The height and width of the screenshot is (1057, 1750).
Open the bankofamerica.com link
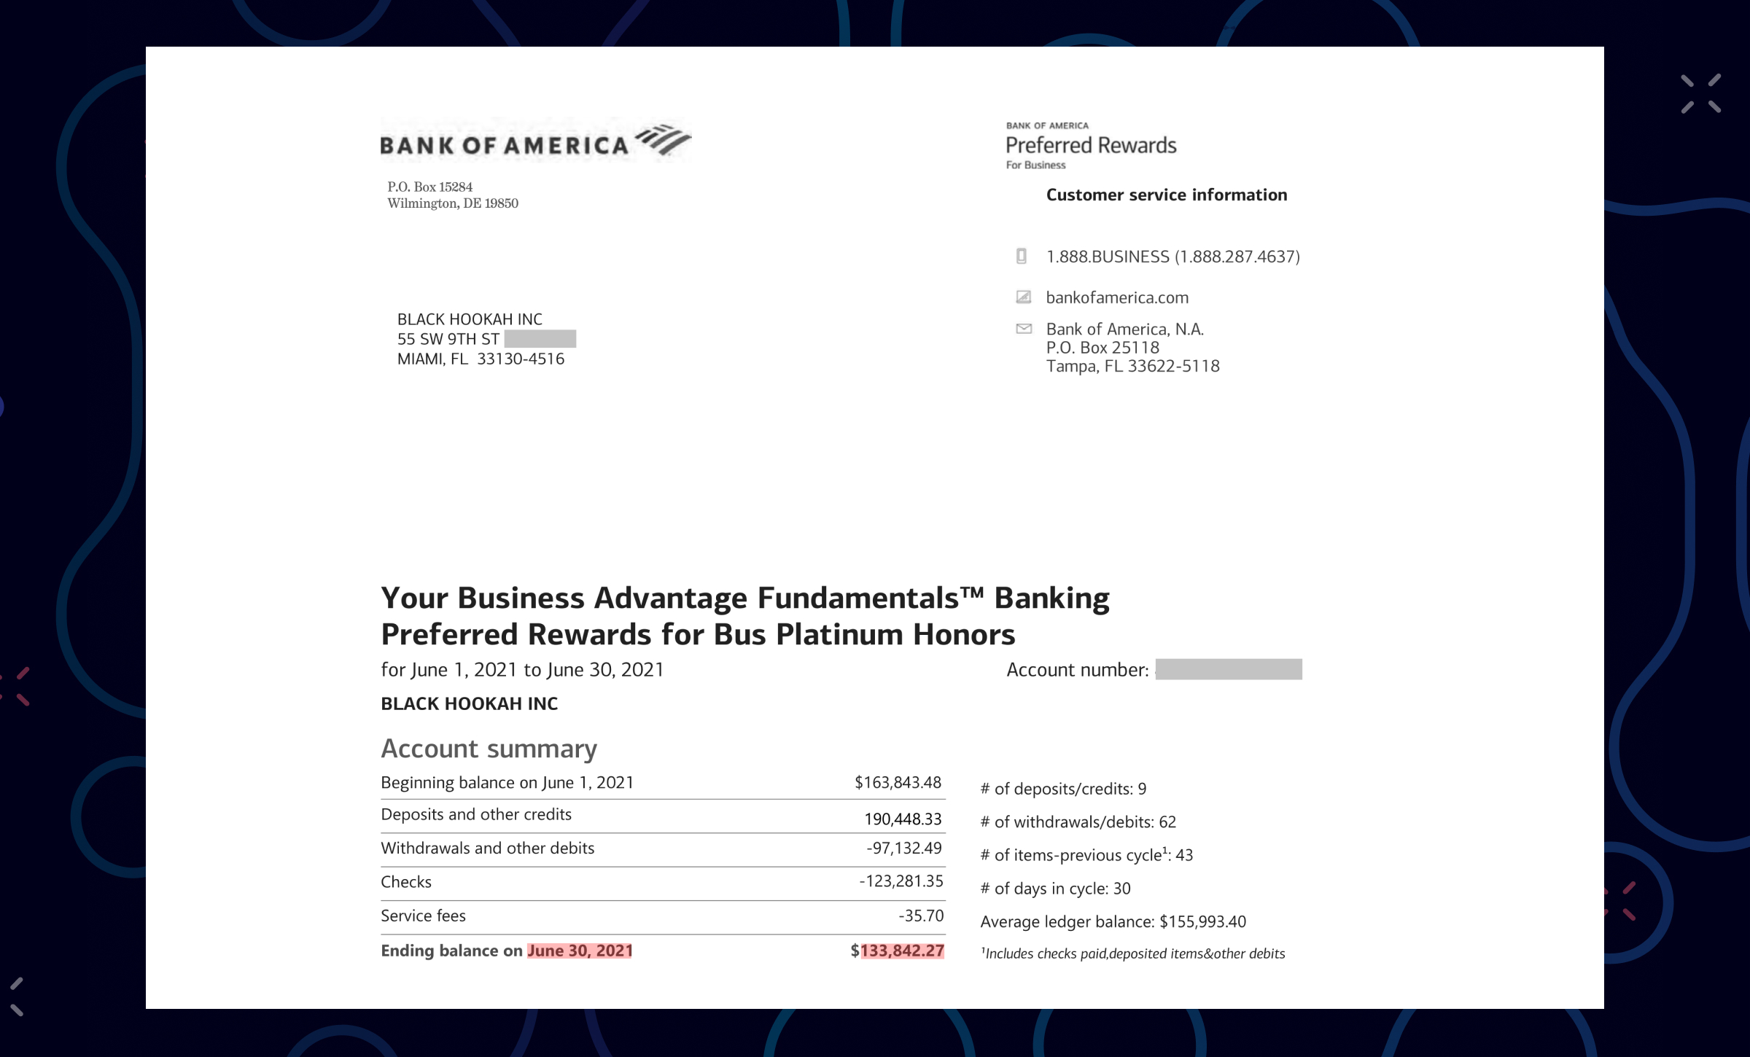tap(1117, 297)
